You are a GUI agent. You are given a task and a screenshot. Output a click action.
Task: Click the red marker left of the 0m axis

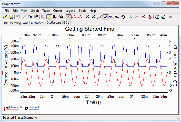coord(3,73)
